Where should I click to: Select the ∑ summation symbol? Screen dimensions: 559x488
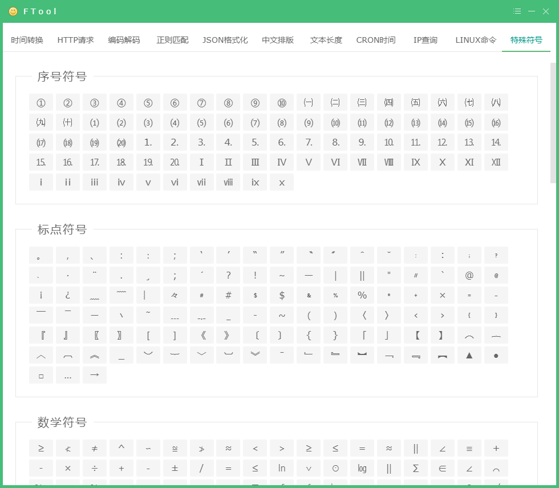[x=415, y=468]
